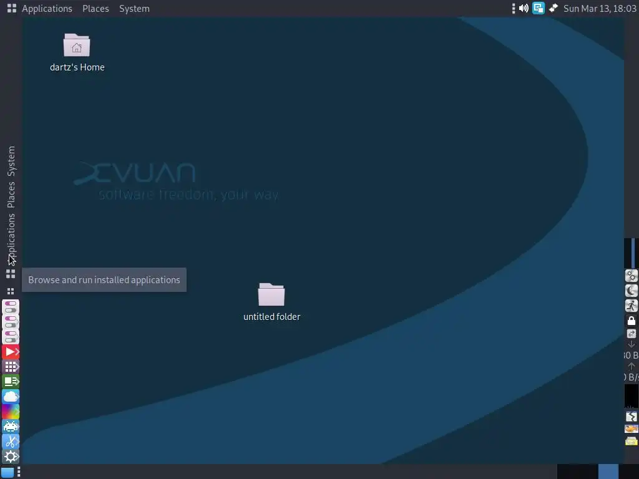Open the vertical Applications menu on the left panel

coord(11,238)
